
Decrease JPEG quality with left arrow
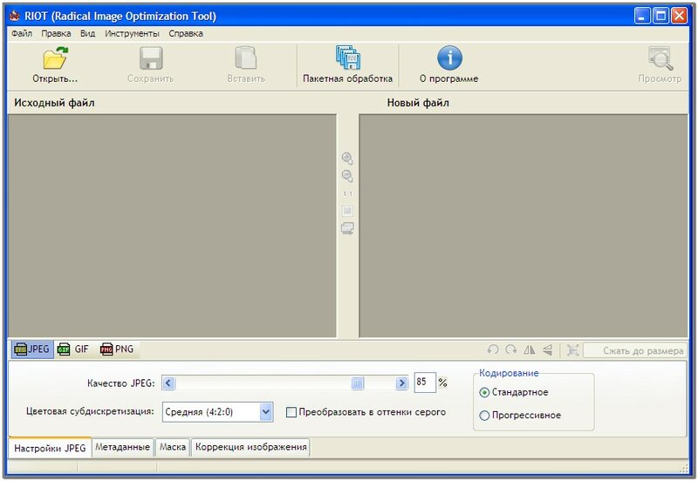coord(168,383)
